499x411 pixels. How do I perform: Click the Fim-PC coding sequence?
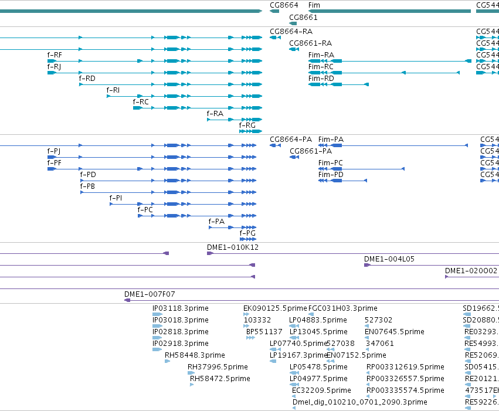pyautogui.click(x=362, y=169)
